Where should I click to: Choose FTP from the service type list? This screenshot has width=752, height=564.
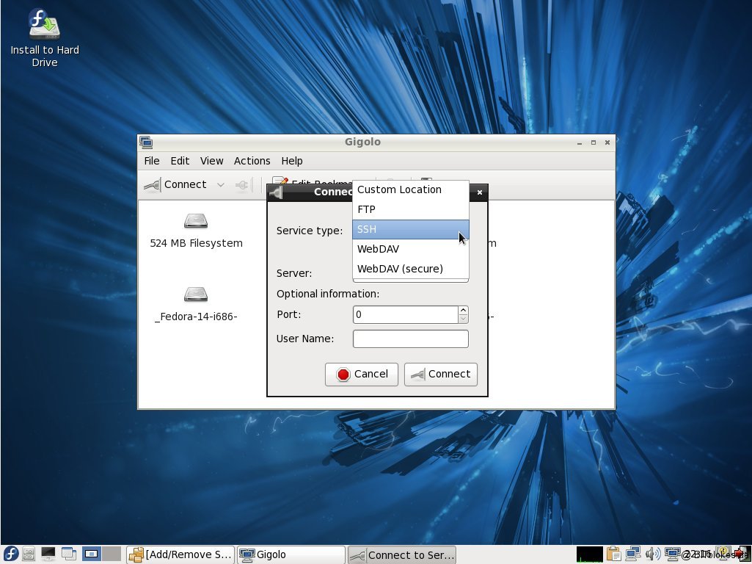tap(411, 209)
